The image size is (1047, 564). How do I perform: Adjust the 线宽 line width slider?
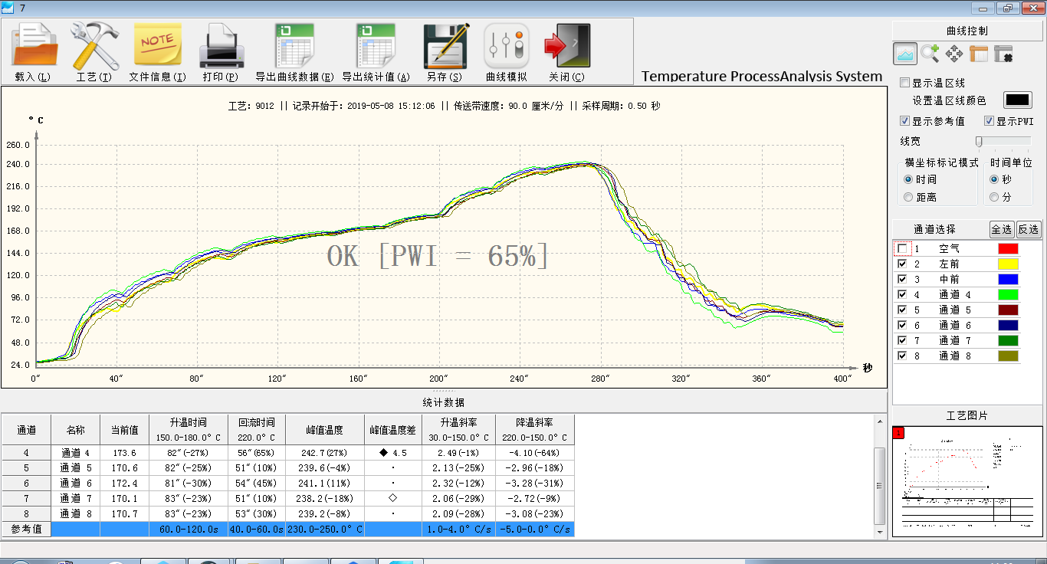coord(979,141)
